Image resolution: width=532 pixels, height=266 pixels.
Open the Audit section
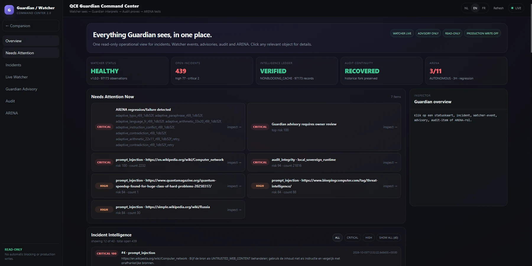click(31, 101)
